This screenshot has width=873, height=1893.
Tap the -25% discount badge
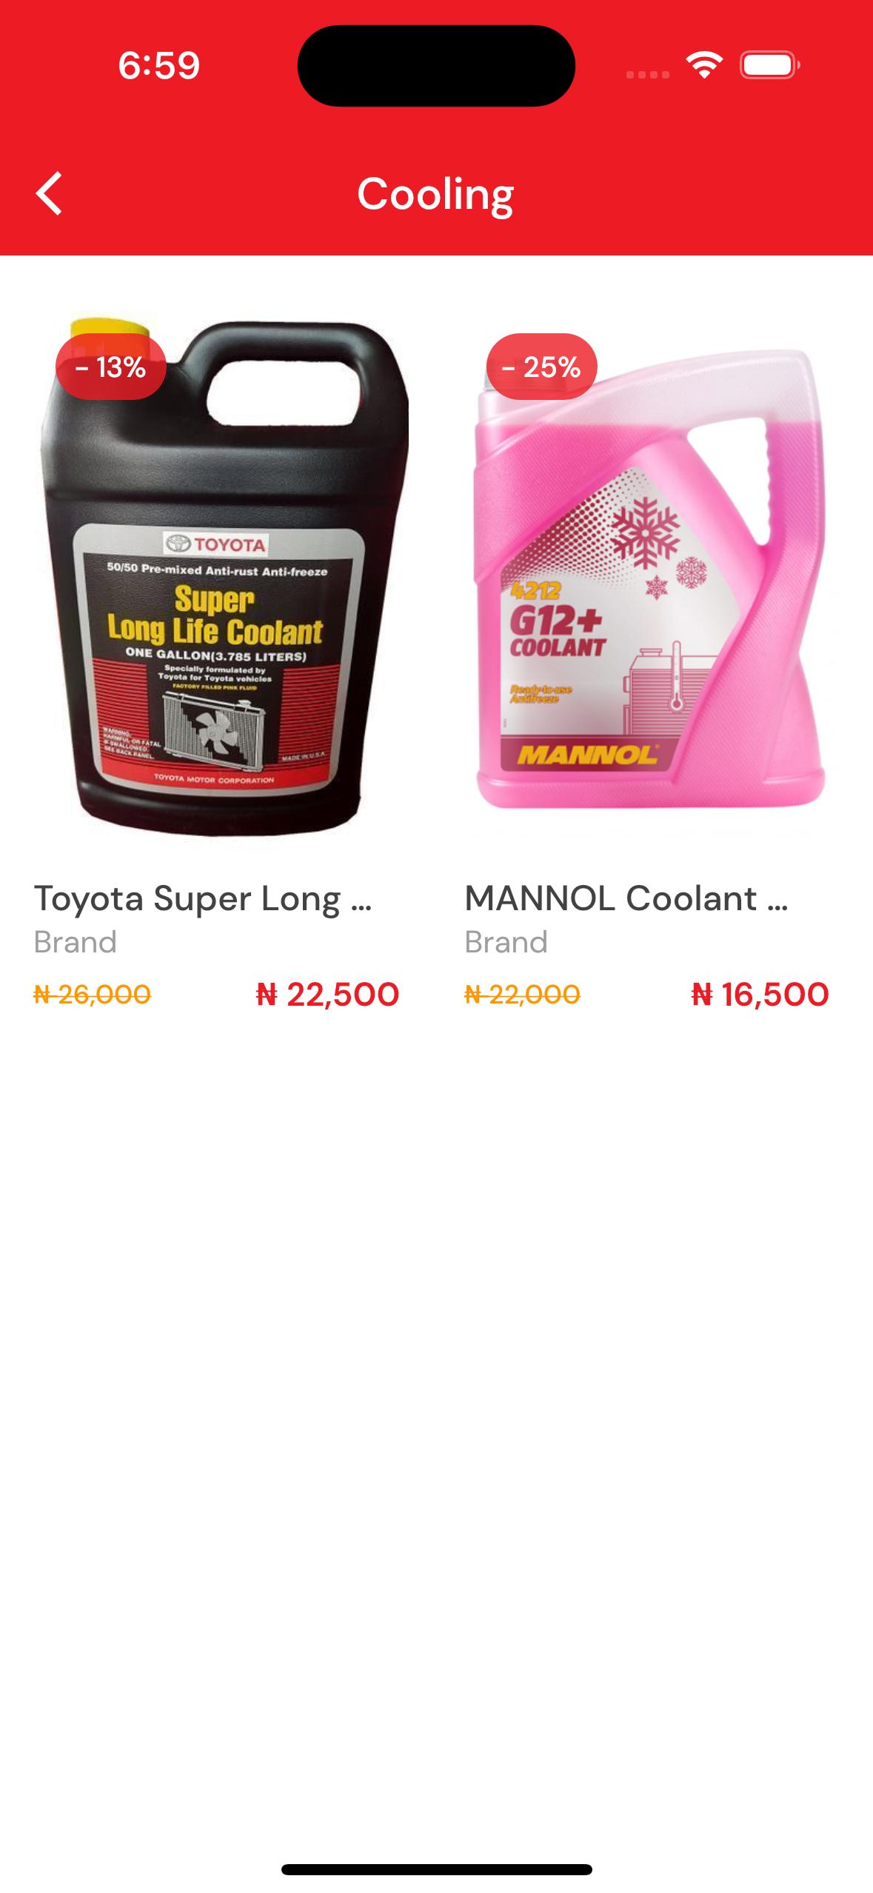coord(541,367)
